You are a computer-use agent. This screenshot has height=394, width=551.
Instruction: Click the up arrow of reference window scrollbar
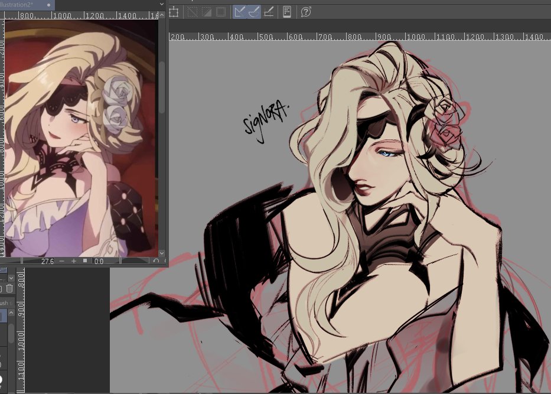tap(162, 15)
